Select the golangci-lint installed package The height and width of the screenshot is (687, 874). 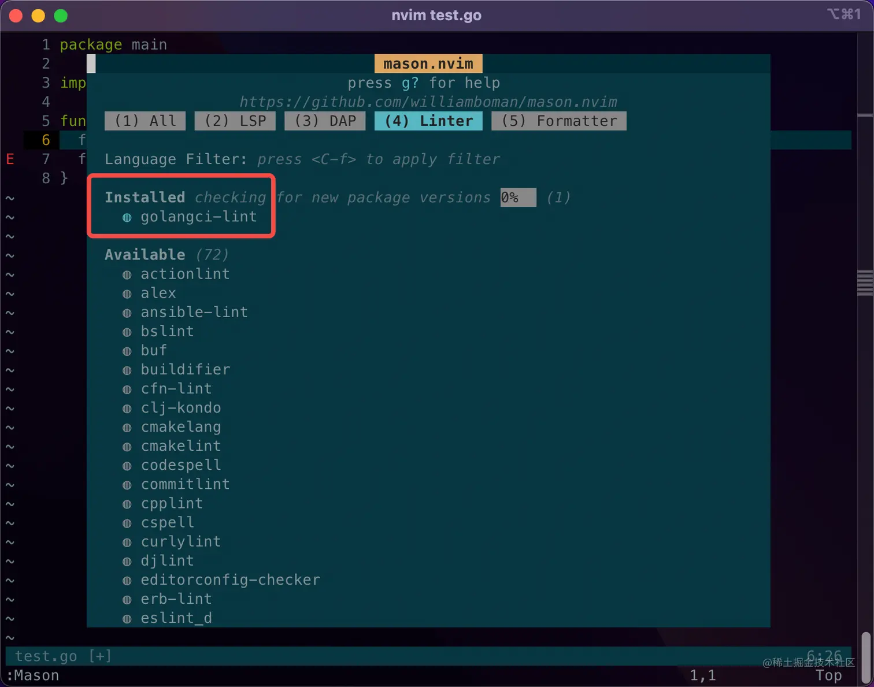(199, 217)
